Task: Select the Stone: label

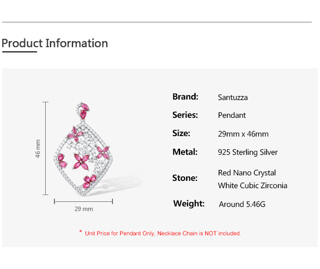Action: 185,178
